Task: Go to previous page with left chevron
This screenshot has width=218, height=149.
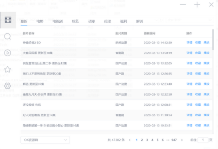Action: click(130, 140)
